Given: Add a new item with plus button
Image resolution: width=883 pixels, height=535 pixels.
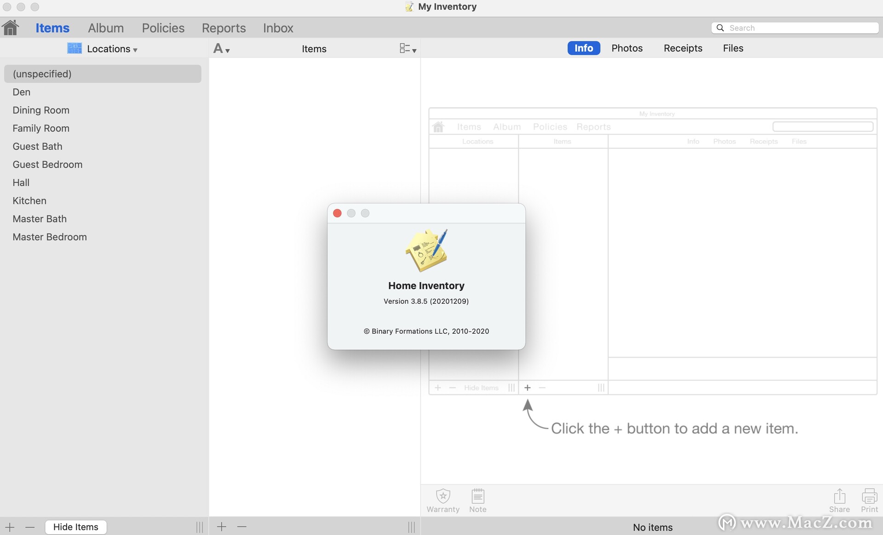Looking at the screenshot, I should pos(221,527).
